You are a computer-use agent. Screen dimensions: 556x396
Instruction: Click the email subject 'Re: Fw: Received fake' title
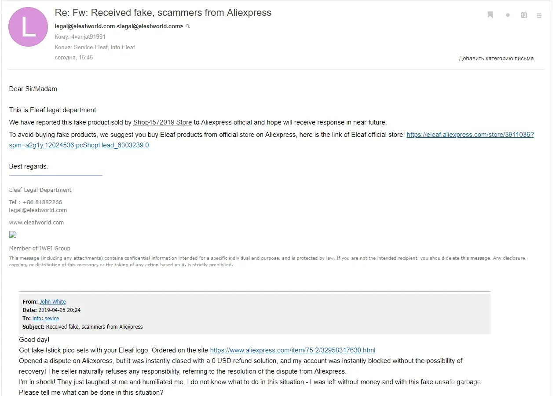163,13
